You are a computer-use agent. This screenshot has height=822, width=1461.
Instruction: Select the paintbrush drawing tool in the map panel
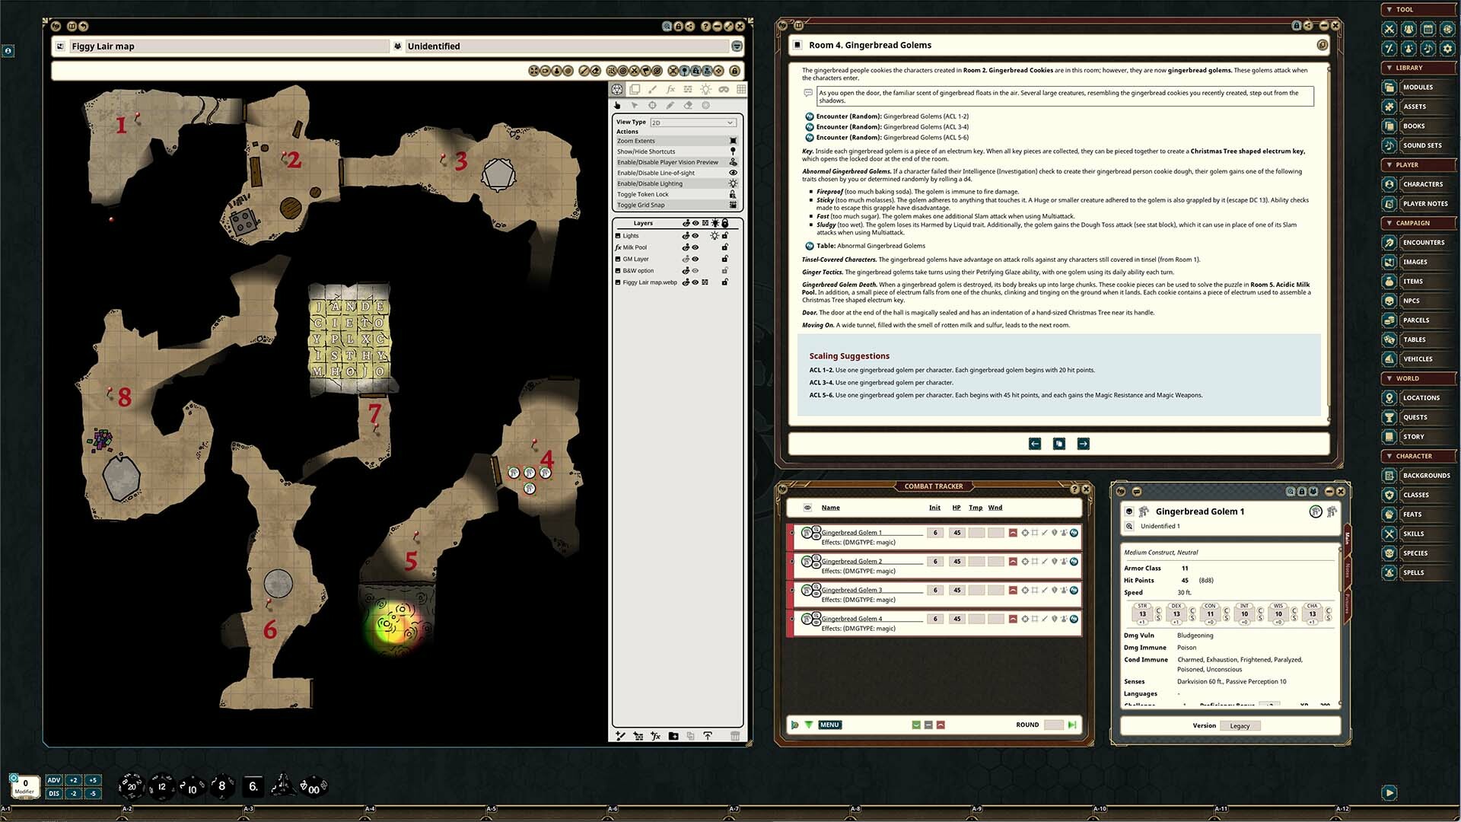[652, 89]
